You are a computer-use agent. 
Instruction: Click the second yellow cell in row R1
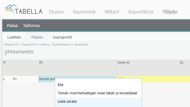163,79
